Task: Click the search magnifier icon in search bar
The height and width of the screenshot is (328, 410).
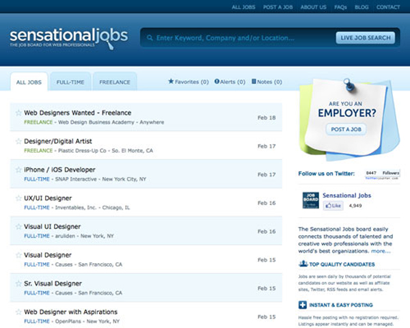Action: (x=150, y=38)
